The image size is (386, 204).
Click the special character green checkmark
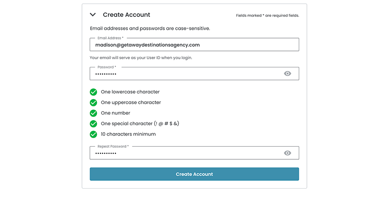[x=94, y=124]
